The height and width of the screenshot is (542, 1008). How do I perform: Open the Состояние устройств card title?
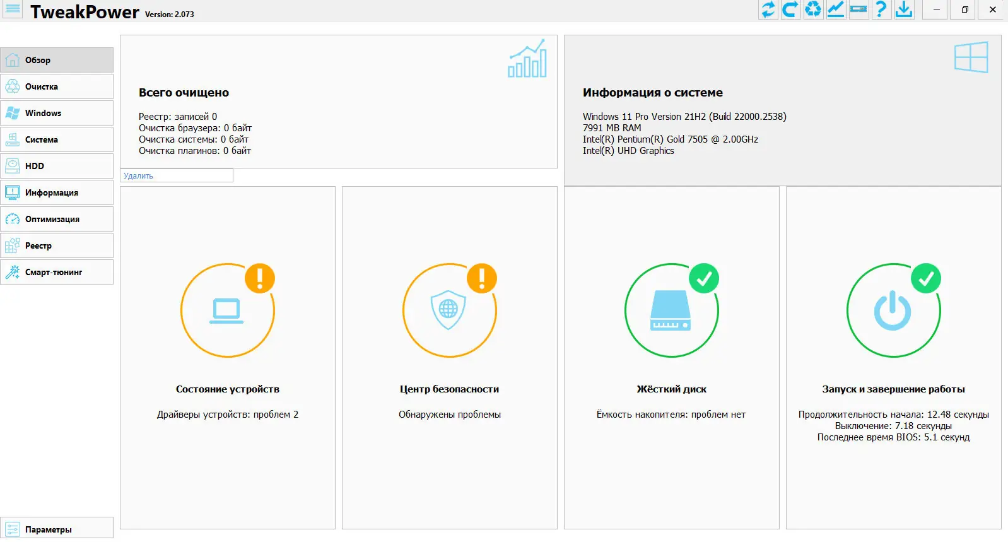[228, 389]
